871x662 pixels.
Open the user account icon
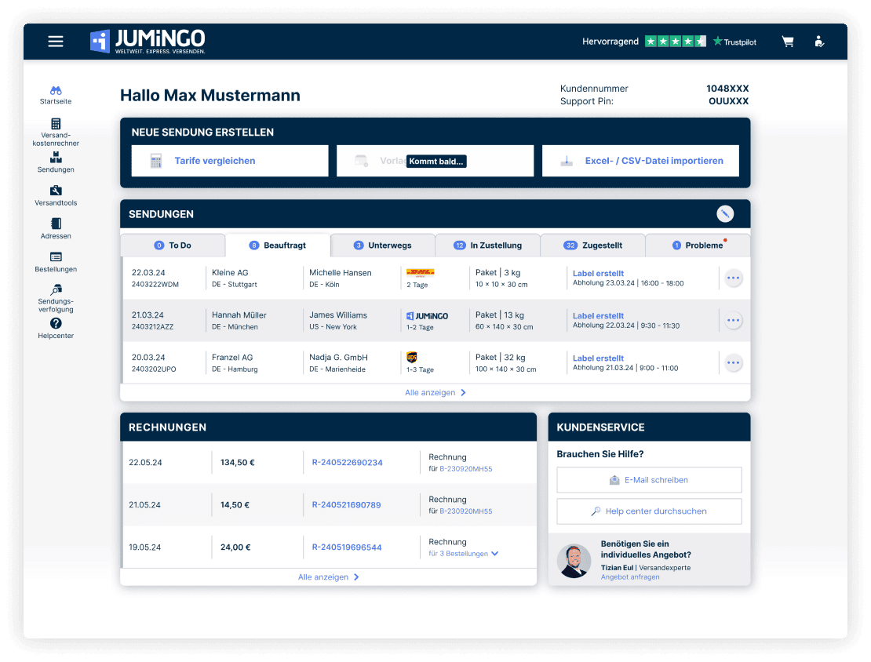819,42
